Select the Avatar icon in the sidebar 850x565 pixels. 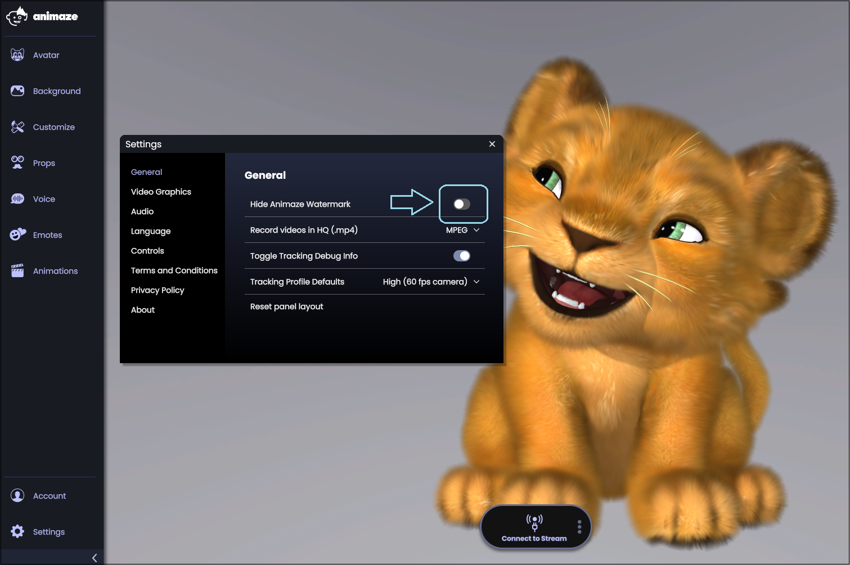tap(17, 55)
